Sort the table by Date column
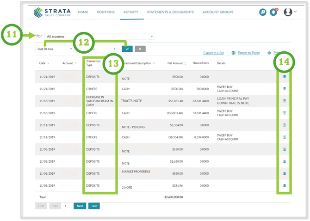The image size is (310, 221). coord(44,63)
